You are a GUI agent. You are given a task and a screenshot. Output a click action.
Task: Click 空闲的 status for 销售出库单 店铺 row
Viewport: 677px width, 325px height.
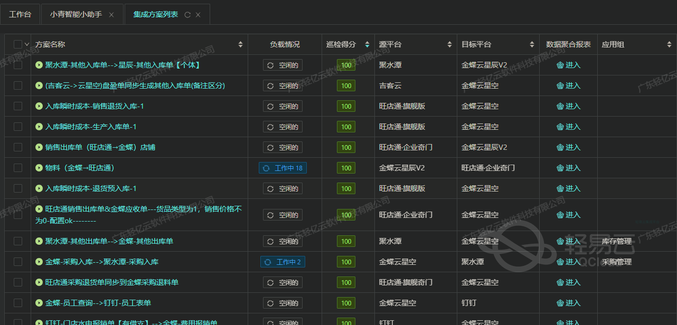(283, 147)
